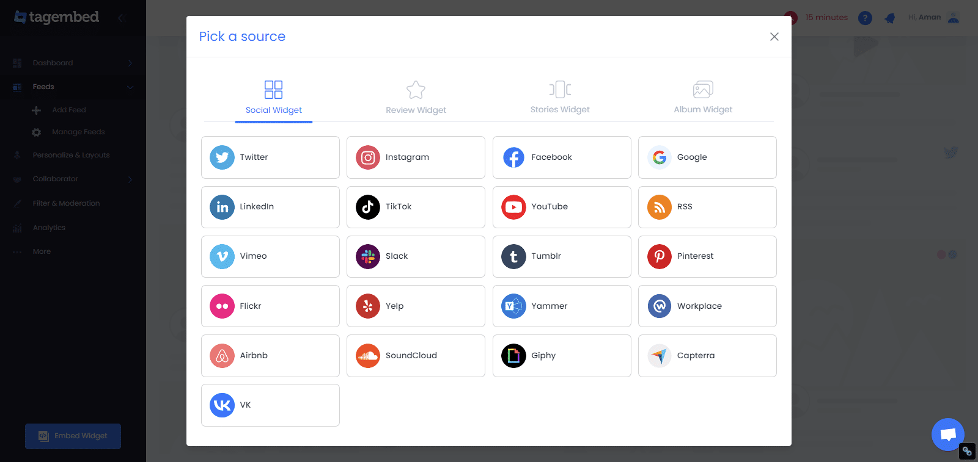978x462 pixels.
Task: Open Manage Feeds in sidebar
Action: pos(78,132)
